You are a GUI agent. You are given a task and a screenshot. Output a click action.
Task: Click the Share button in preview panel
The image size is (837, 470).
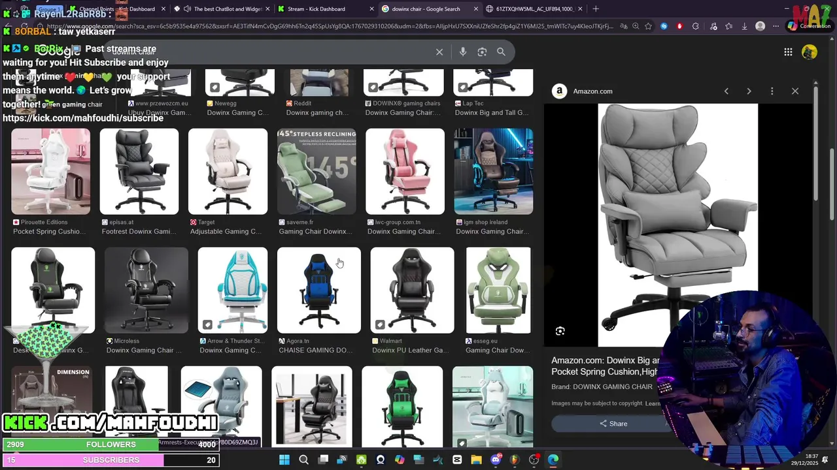[x=613, y=424]
